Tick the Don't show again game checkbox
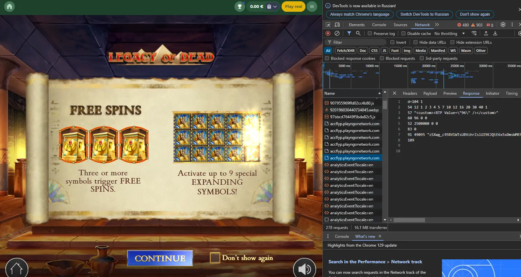 (x=215, y=258)
